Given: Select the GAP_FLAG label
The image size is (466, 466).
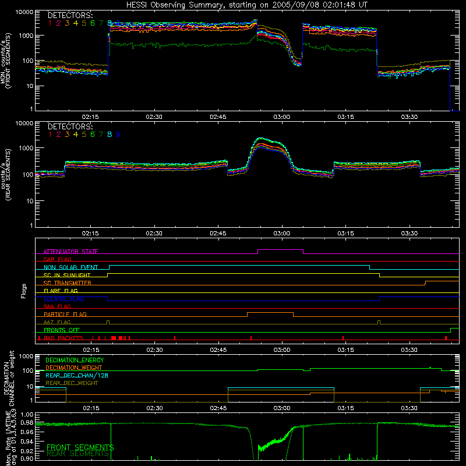Looking at the screenshot, I should 57,259.
